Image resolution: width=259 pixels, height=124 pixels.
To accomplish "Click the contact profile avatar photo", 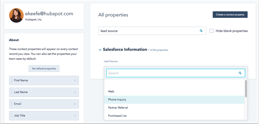I will click(x=16, y=15).
